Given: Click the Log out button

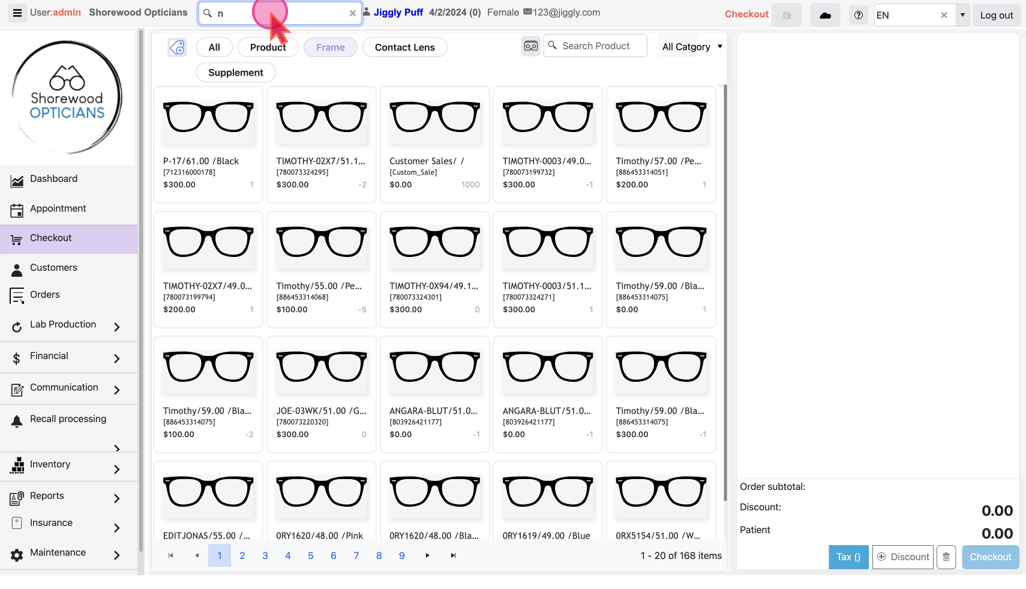Looking at the screenshot, I should click(x=996, y=15).
